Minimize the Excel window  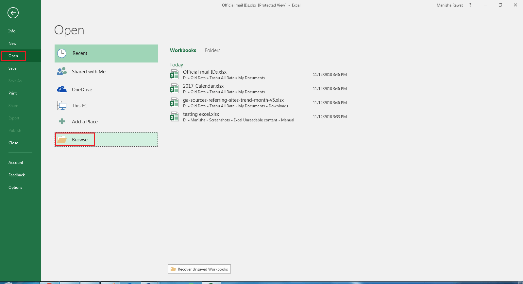point(485,5)
